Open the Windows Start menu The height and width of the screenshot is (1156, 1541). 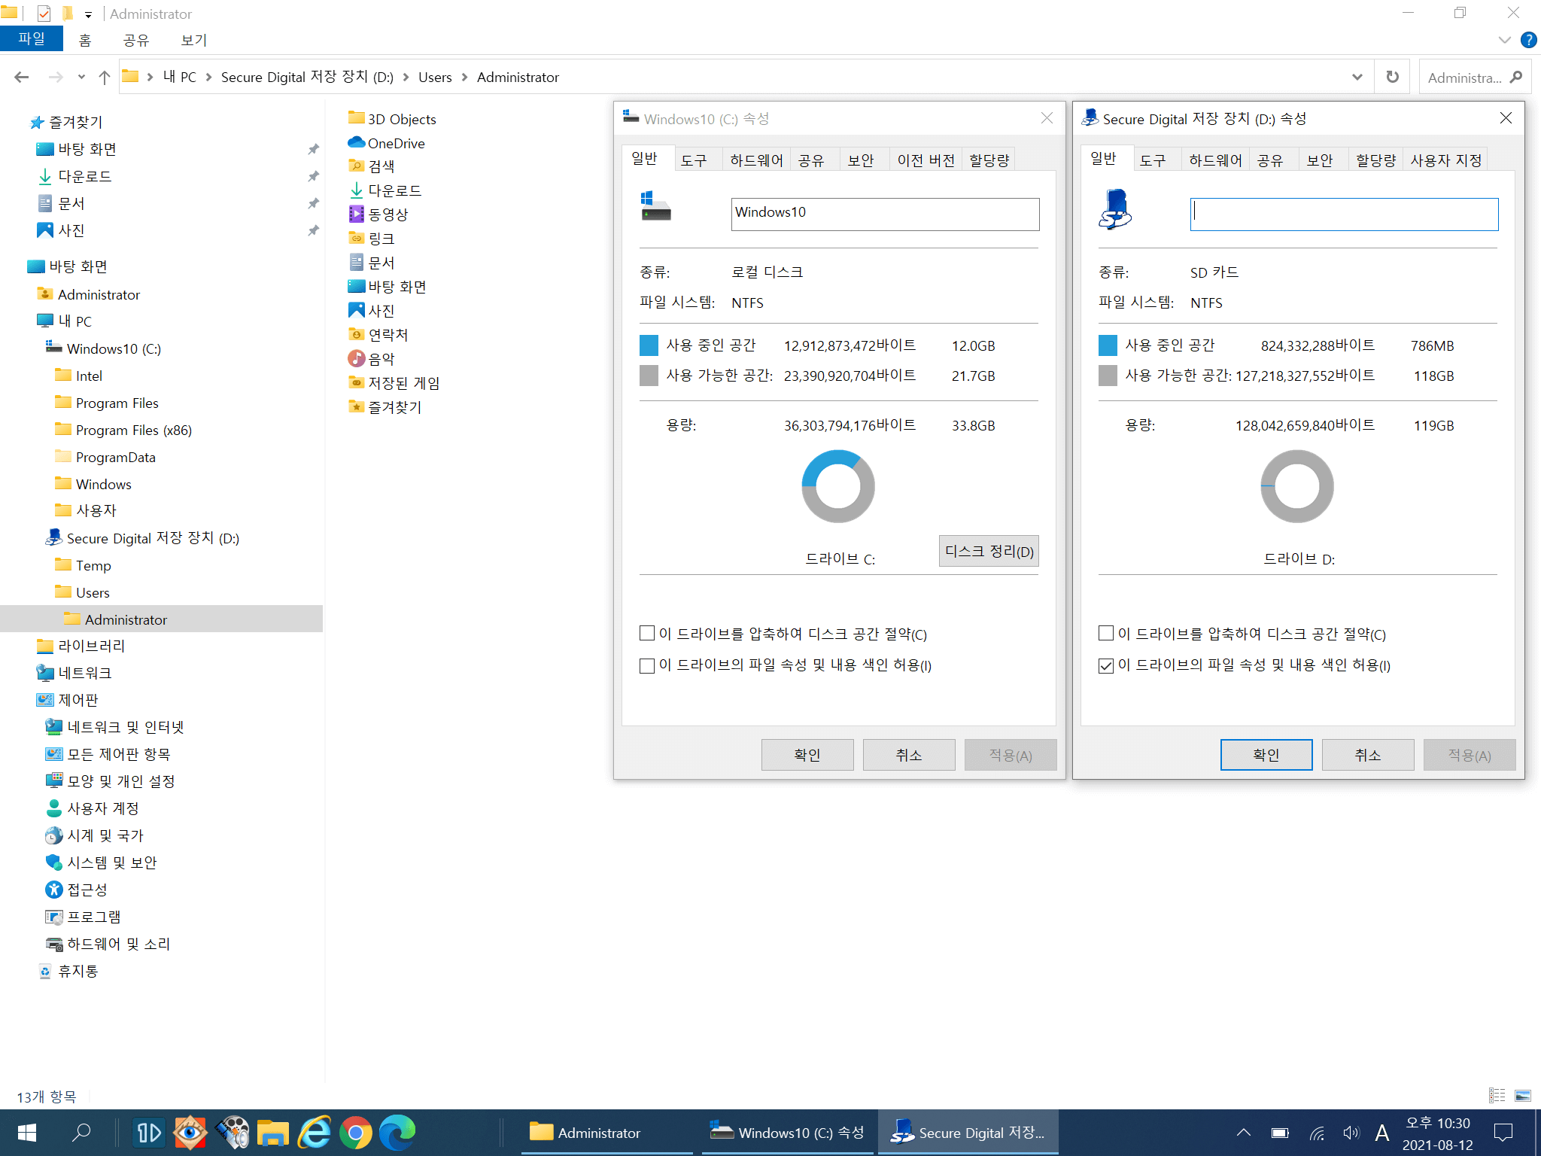(x=27, y=1133)
